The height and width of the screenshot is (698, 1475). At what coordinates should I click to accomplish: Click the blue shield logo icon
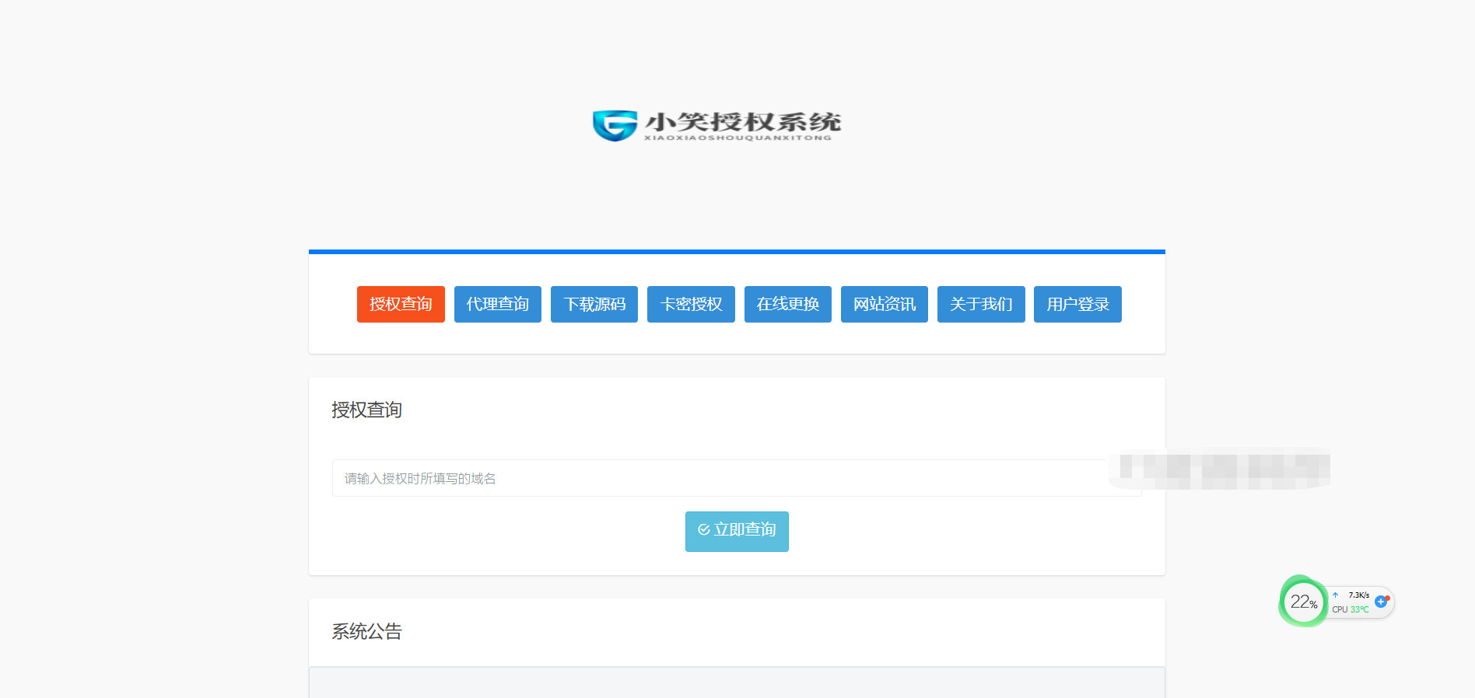pyautogui.click(x=615, y=125)
